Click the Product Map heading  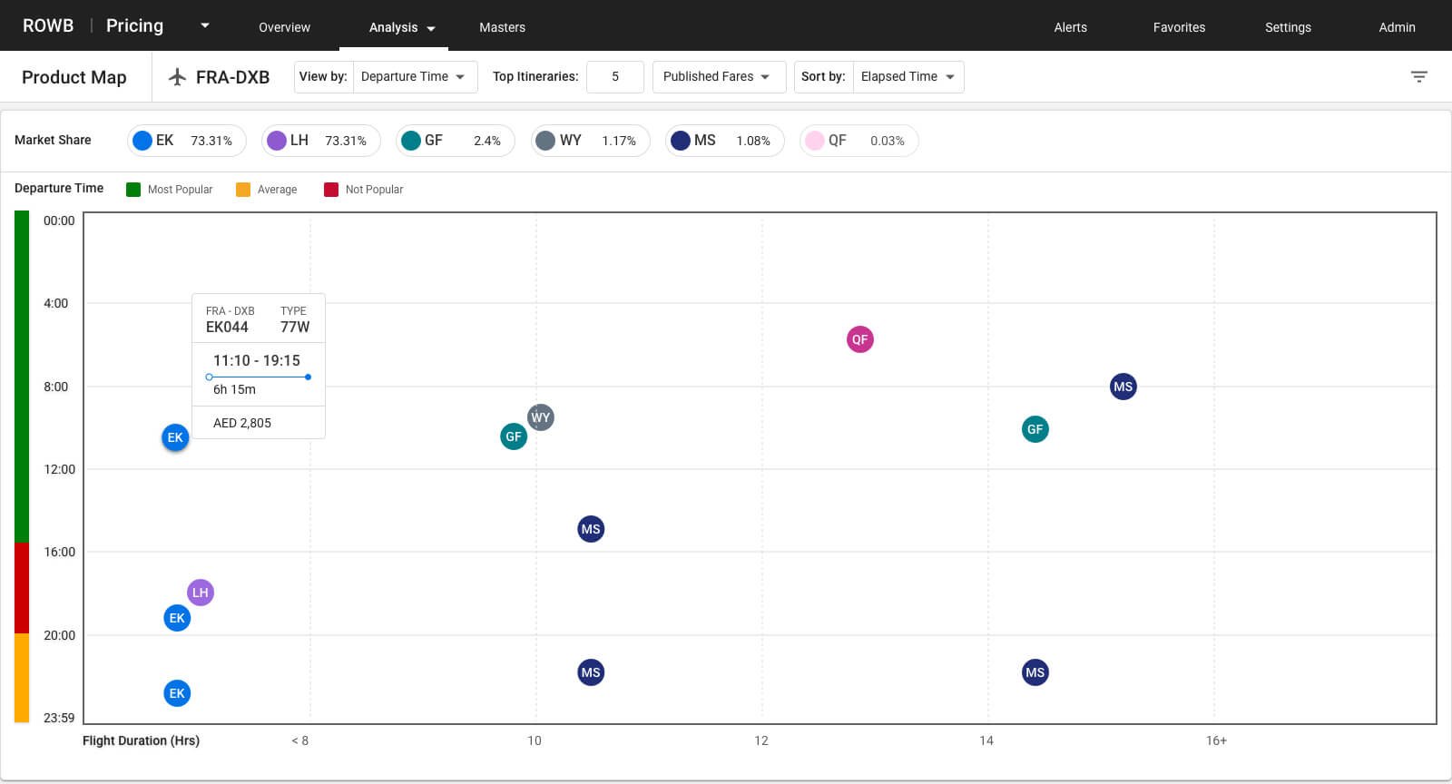click(74, 77)
